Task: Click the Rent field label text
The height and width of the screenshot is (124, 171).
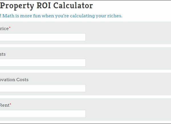Action: tap(4, 105)
